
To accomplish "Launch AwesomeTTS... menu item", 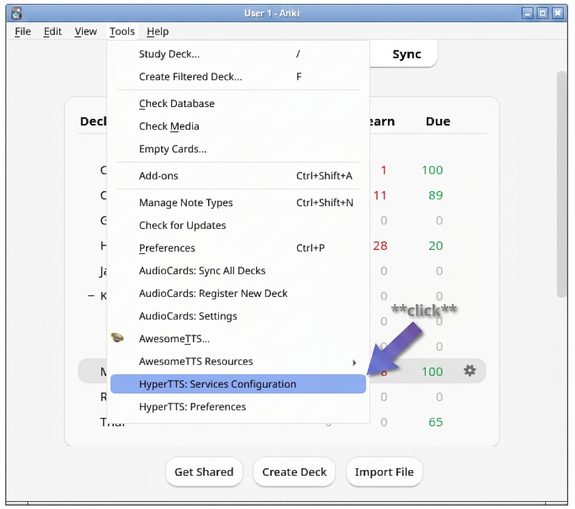I will pos(238,339).
